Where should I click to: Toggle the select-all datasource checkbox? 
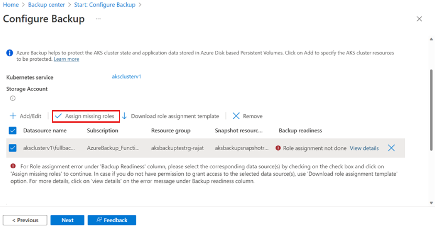pos(13,130)
